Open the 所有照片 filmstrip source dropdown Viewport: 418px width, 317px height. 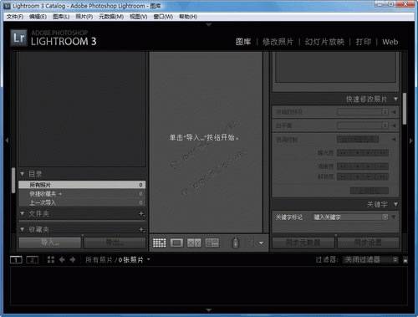pyautogui.click(x=149, y=259)
